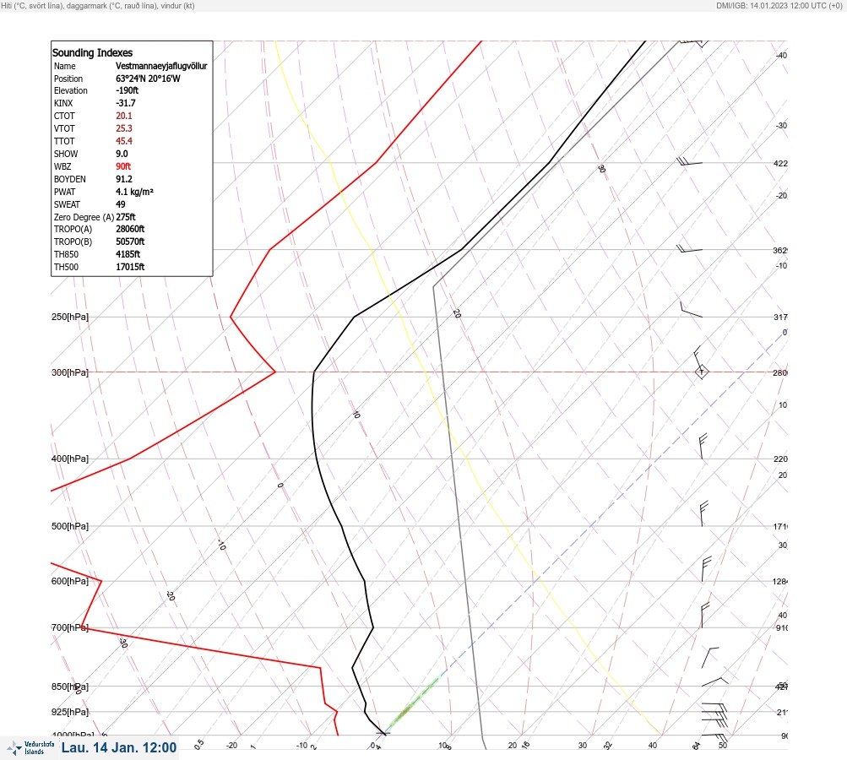Click the tropopause diamond marker at 300 hPa
The width and height of the screenshot is (847, 760).
click(x=701, y=372)
